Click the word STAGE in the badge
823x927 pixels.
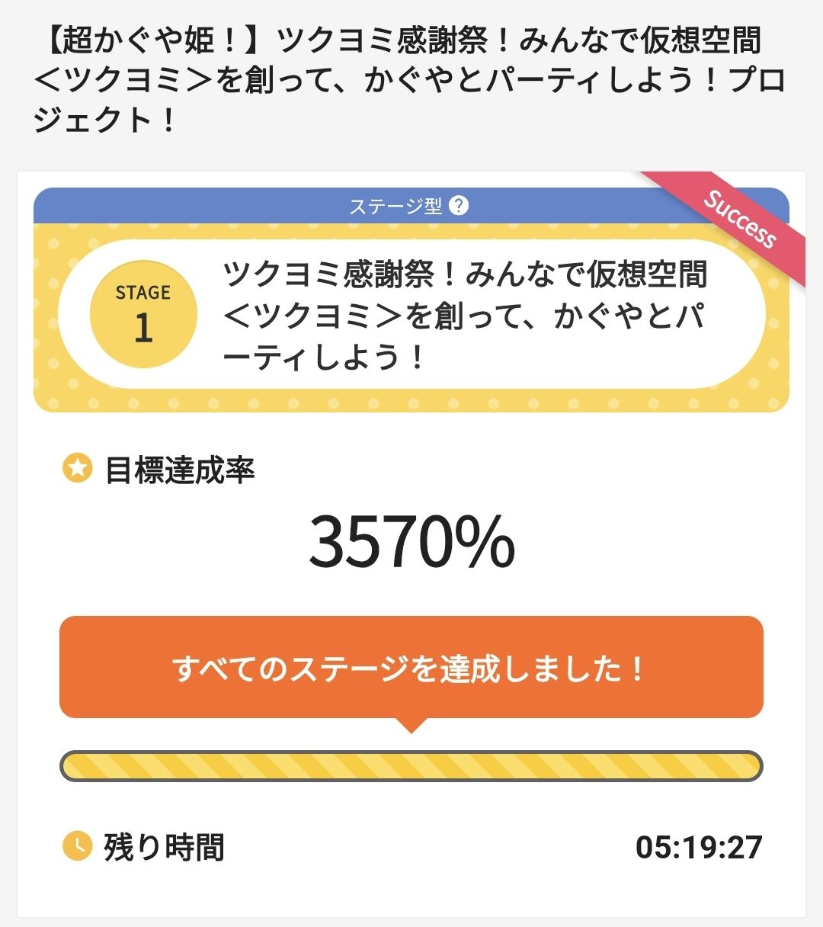(x=143, y=293)
